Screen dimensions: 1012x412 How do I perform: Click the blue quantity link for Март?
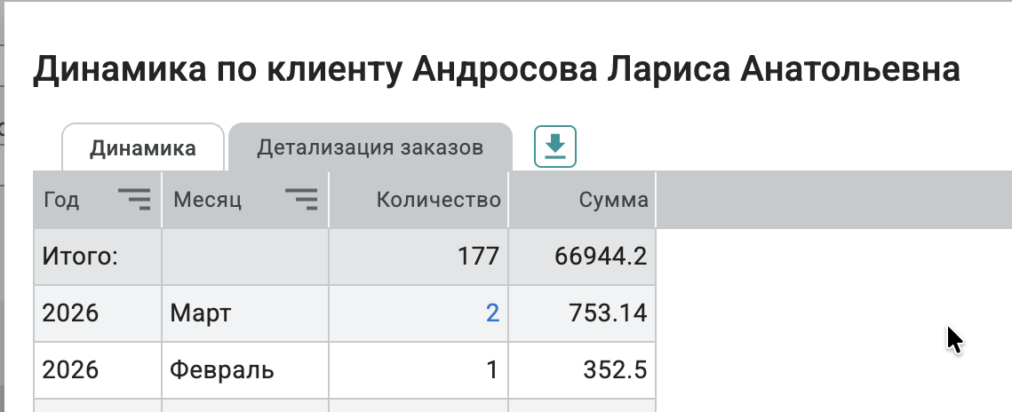click(492, 313)
